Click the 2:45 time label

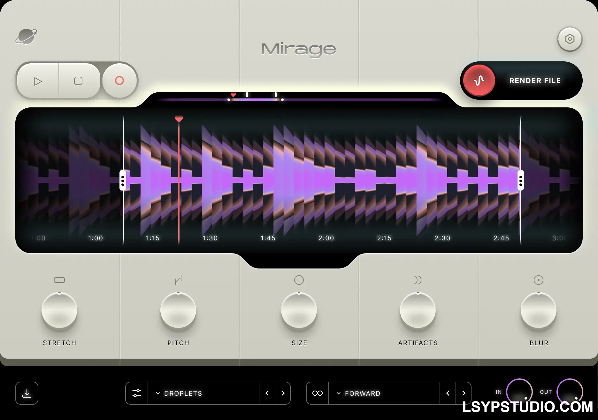tap(501, 238)
